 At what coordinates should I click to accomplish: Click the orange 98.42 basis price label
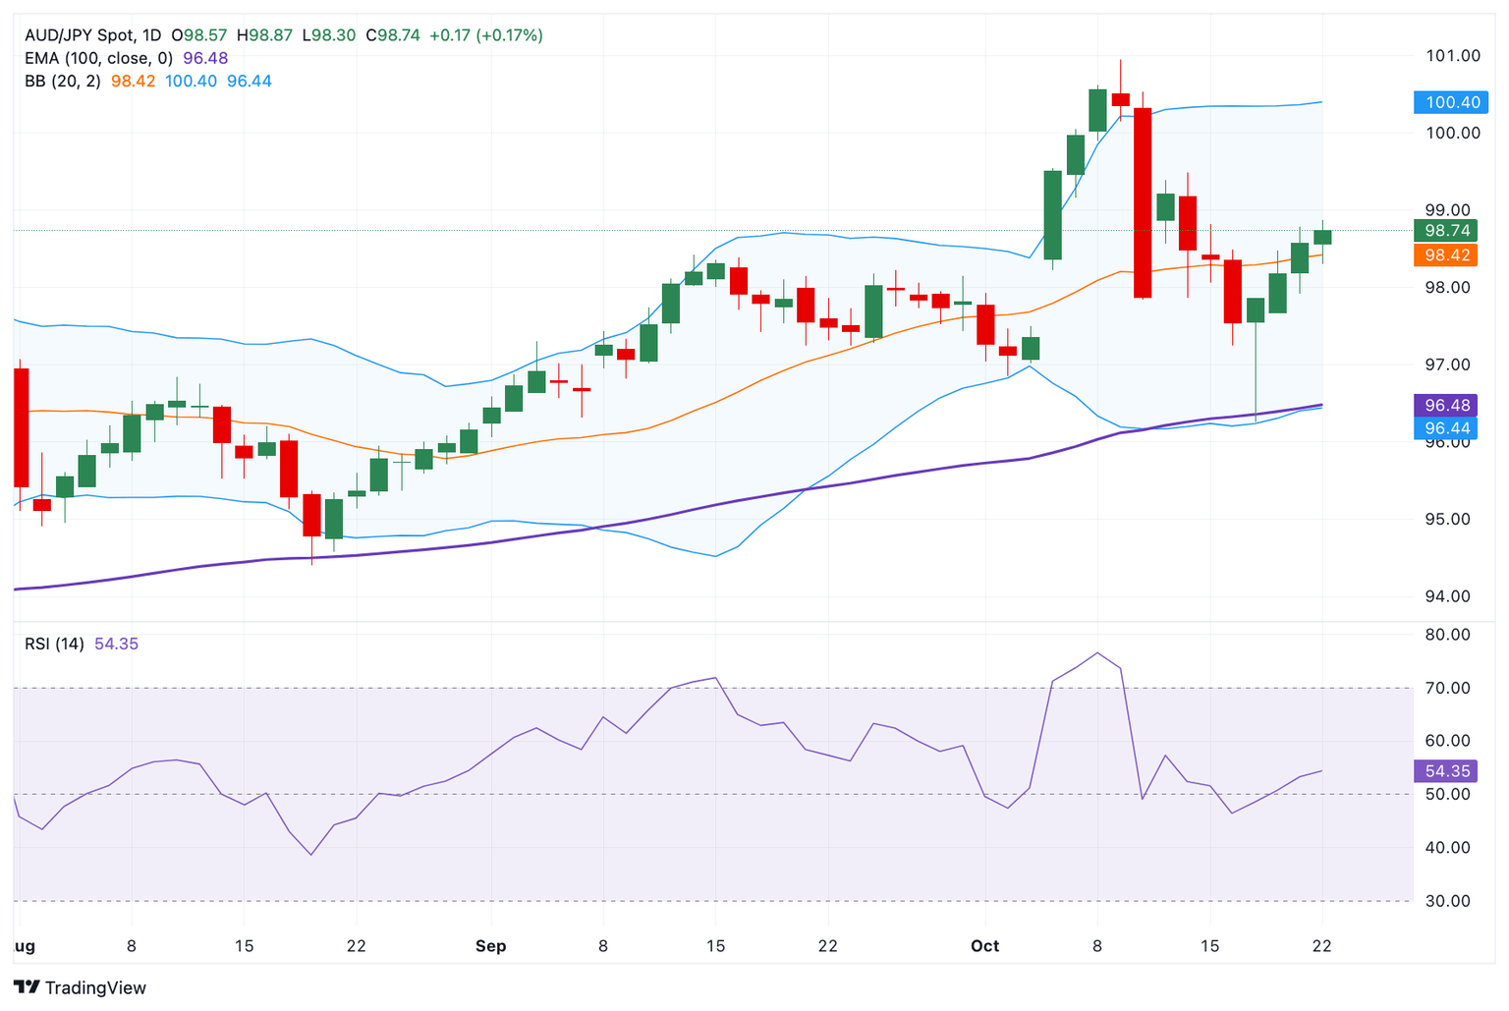(1446, 255)
